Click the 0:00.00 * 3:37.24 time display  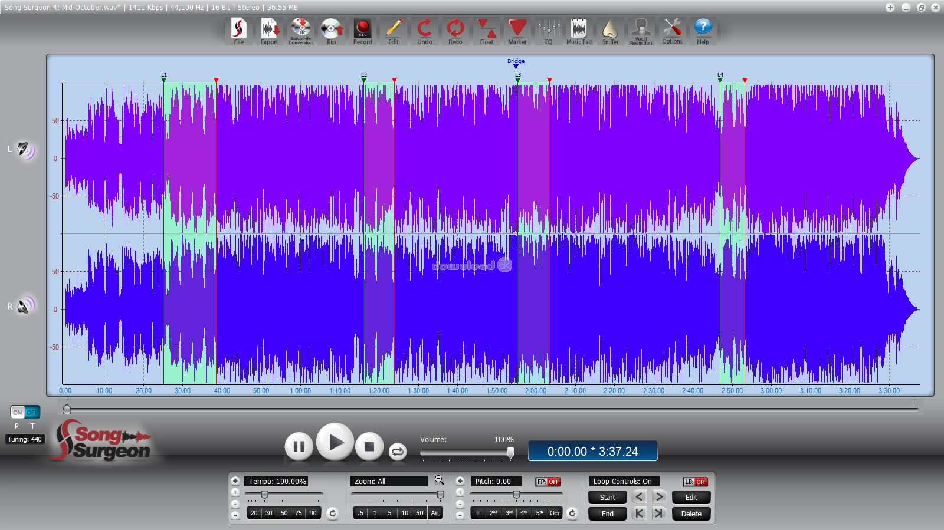pos(592,451)
